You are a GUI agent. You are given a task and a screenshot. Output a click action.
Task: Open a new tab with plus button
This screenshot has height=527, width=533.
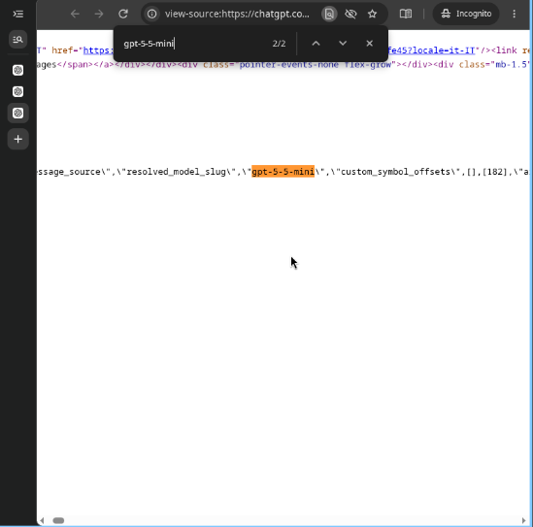[18, 140]
